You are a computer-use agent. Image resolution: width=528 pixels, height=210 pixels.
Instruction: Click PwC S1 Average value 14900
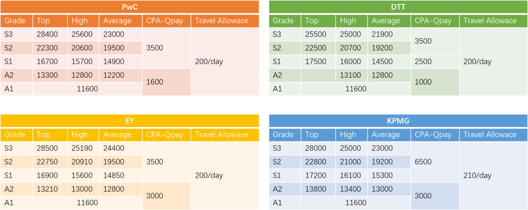[114, 62]
